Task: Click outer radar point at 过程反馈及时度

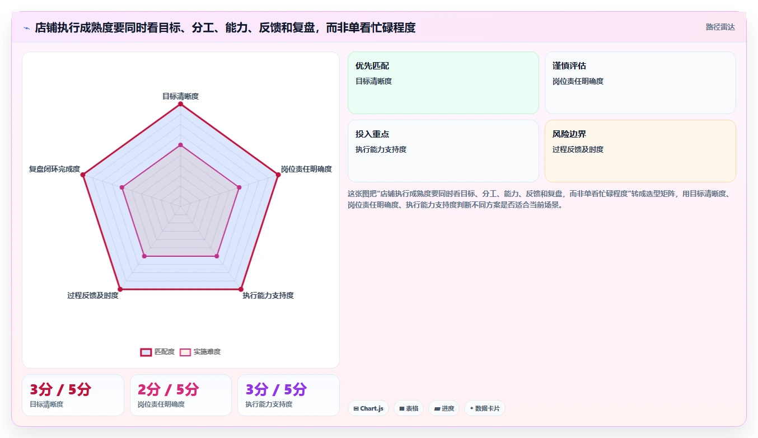Action: click(x=120, y=289)
